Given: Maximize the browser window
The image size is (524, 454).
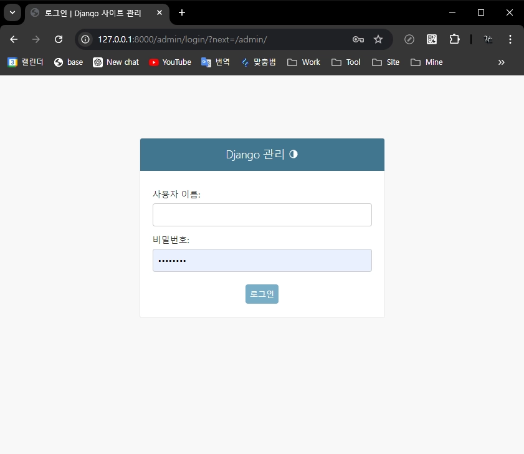Looking at the screenshot, I should click(x=481, y=12).
